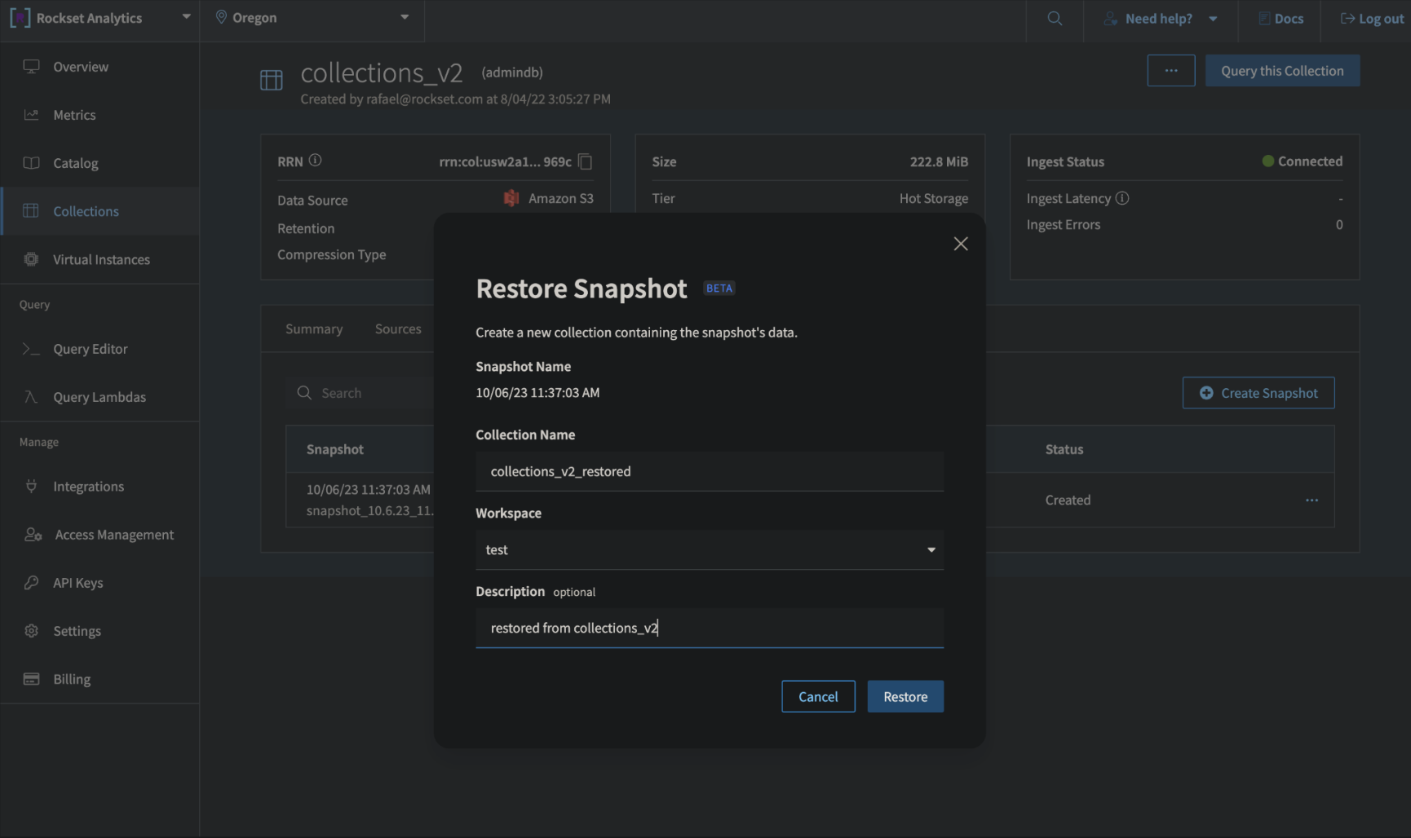Go to API Keys

[x=100, y=583]
